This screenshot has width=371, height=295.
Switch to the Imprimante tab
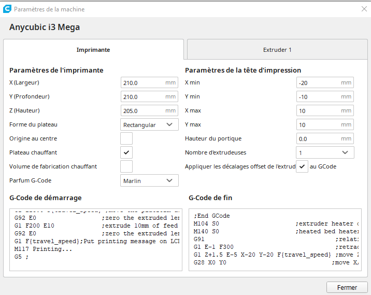[x=93, y=49]
